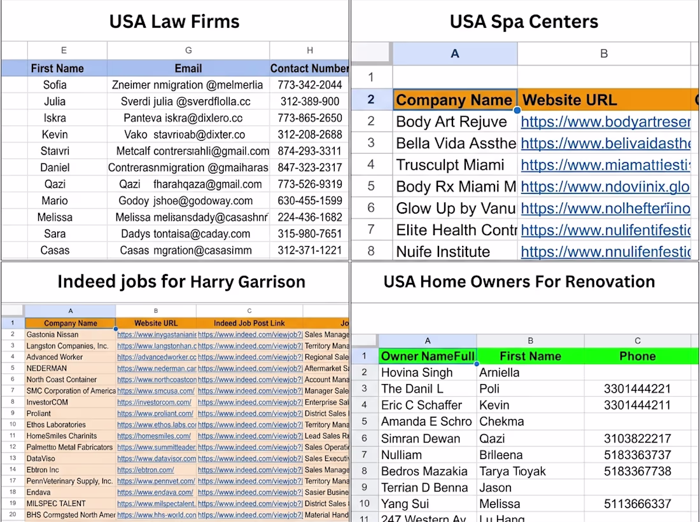
Task: Select the phone number 3103822217 cell
Action: (x=638, y=439)
